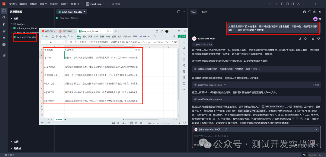The width and height of the screenshot is (326, 157).
Task: Save the workbook in WPS toolbar
Action: [53, 36]
